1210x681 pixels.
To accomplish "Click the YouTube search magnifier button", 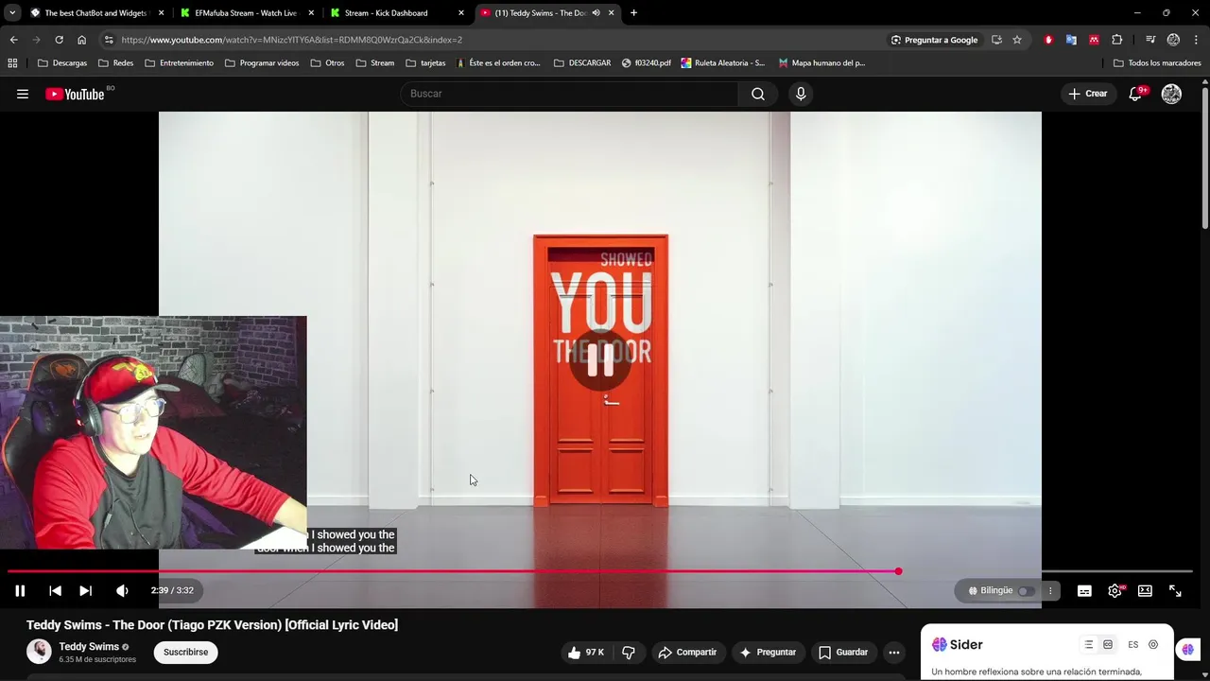I will click(758, 94).
